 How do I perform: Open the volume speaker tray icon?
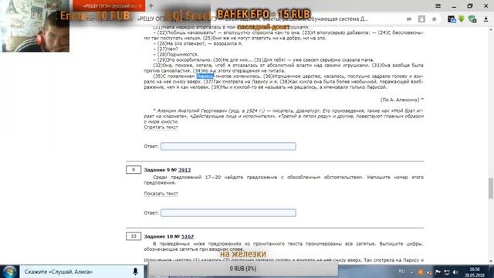(455, 272)
